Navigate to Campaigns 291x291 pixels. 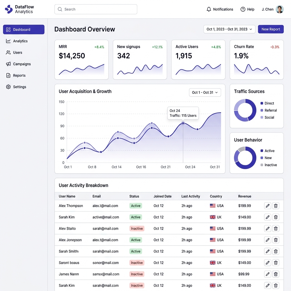(24, 64)
